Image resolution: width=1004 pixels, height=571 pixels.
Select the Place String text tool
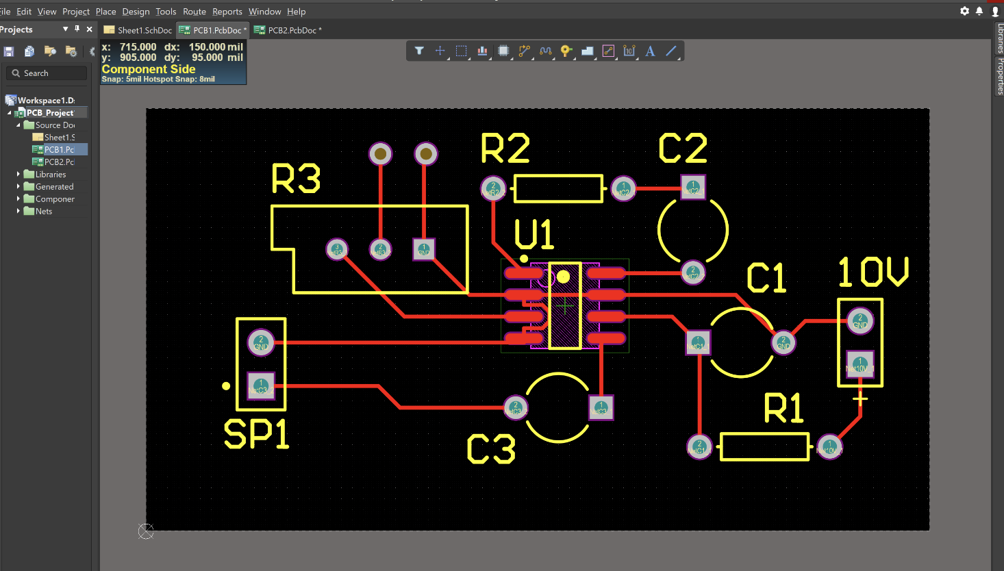650,51
